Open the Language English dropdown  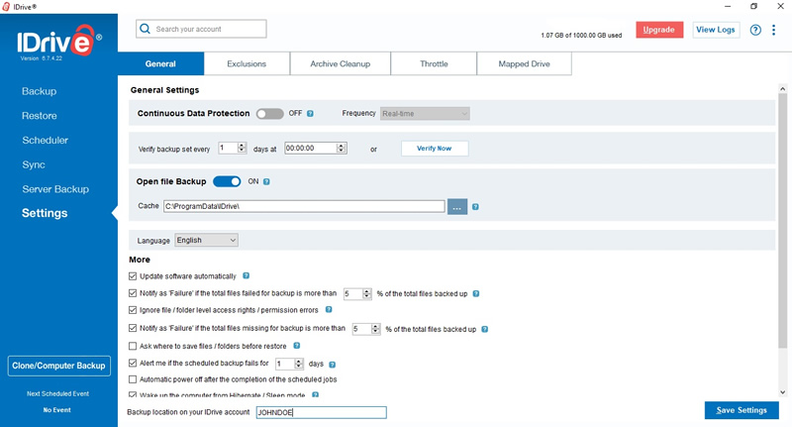206,240
